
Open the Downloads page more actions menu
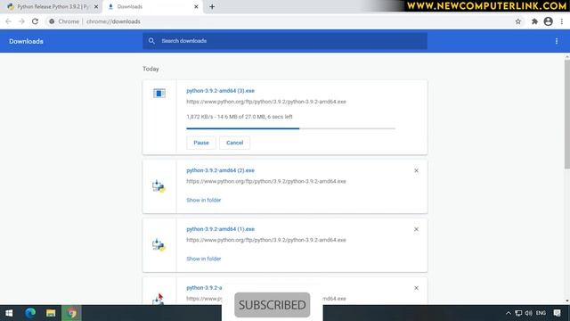pyautogui.click(x=556, y=41)
